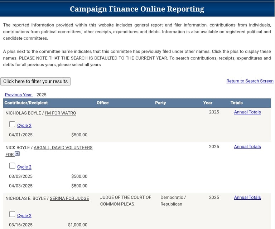View Annual Totals for the NICK BOYLE row
Viewport: 275px width, 229px height.
pos(247,147)
